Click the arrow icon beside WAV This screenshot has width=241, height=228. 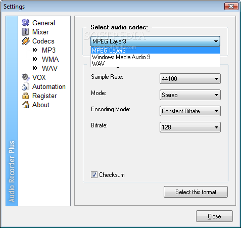(35, 68)
